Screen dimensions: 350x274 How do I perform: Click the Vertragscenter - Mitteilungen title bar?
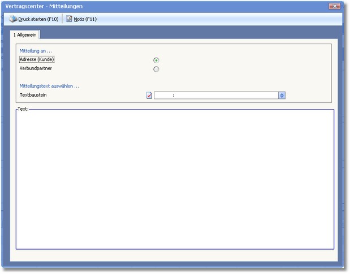point(170,6)
